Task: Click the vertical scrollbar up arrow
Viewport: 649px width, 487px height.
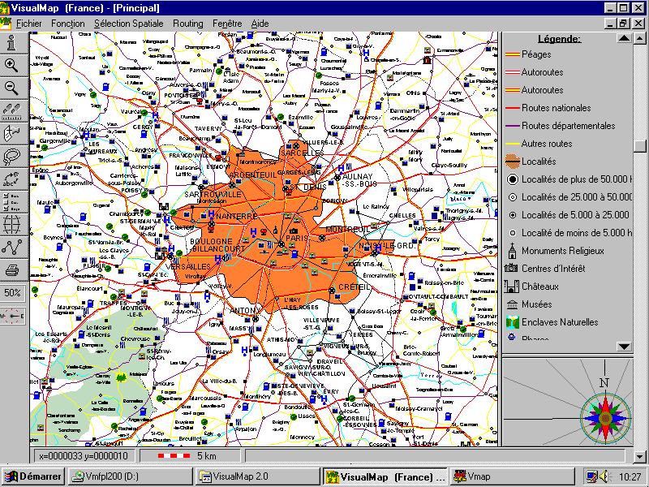Action: pyautogui.click(x=640, y=38)
